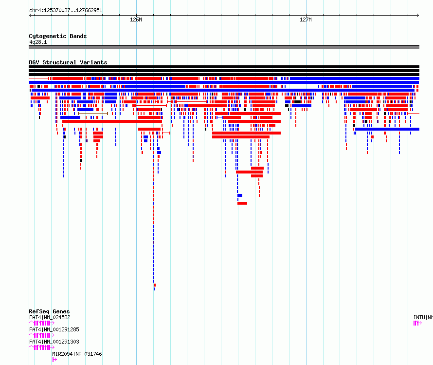Viewport: 433px width, 365px height.
Task: Click the 4q28.1 band label
Action: coord(38,42)
